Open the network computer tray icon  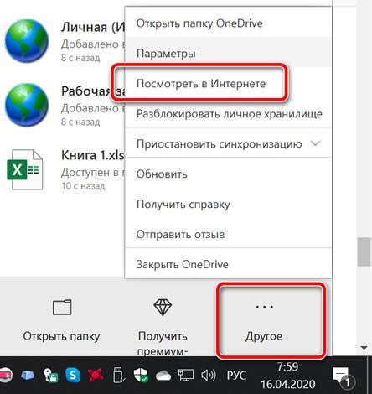[x=186, y=375]
